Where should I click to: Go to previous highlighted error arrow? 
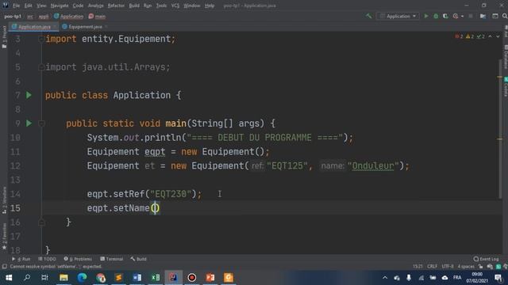click(491, 36)
